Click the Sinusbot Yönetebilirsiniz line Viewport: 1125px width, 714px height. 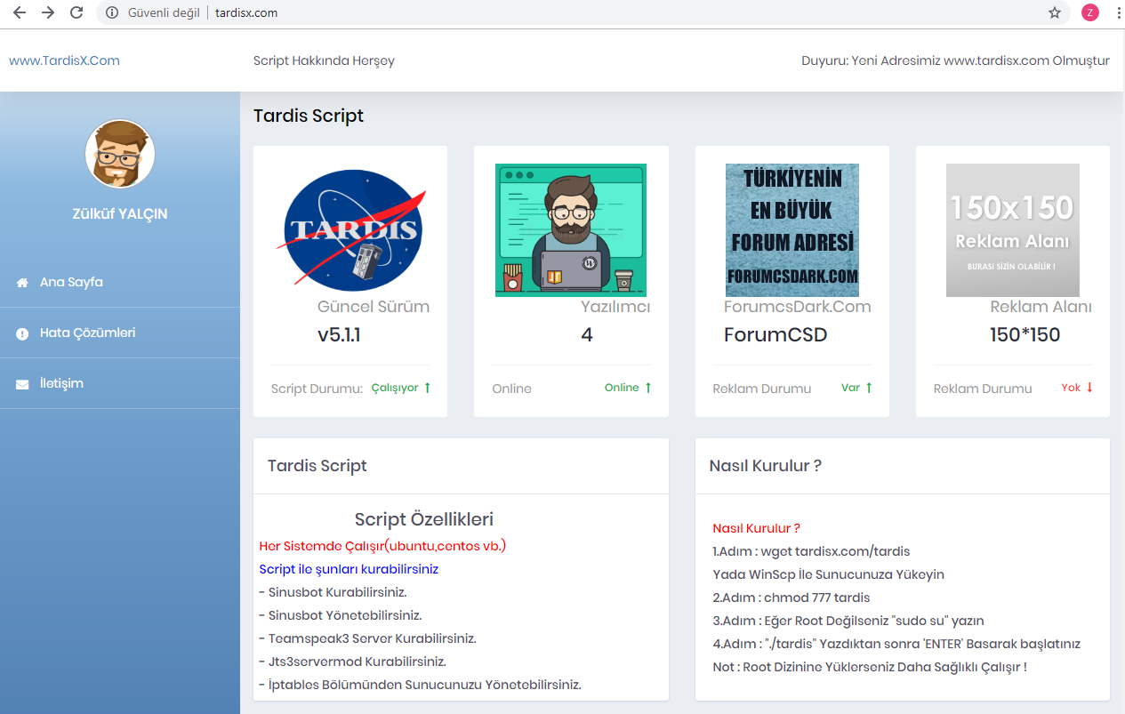click(341, 615)
